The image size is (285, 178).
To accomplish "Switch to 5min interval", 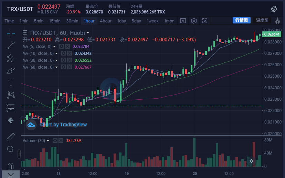I will [39, 21].
